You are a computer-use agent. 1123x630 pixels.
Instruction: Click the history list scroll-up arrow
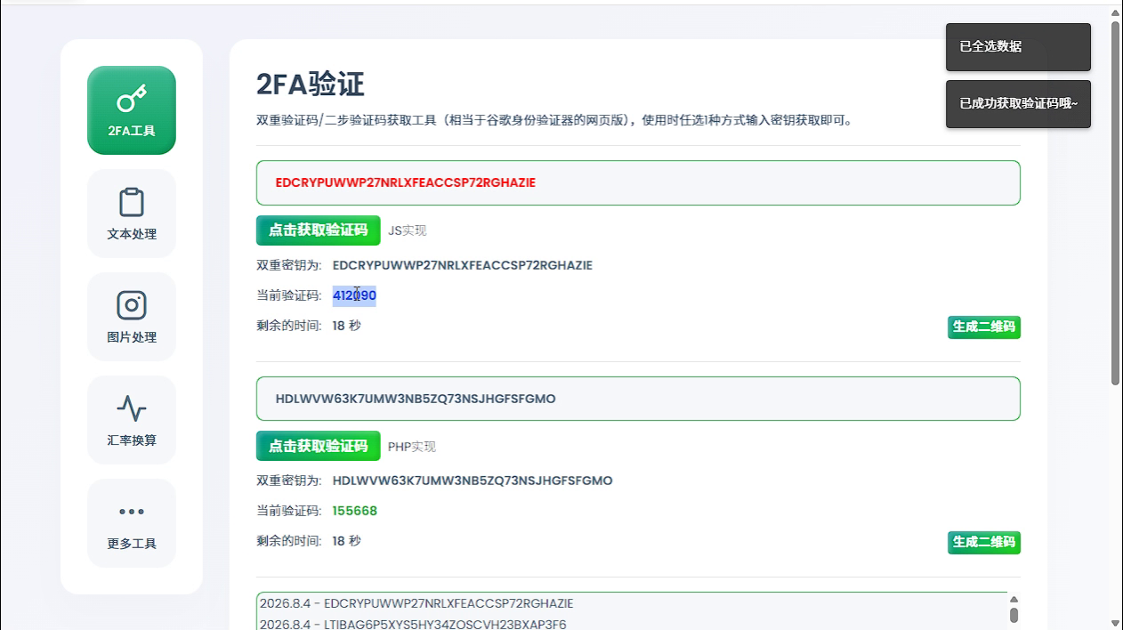pos(1014,601)
